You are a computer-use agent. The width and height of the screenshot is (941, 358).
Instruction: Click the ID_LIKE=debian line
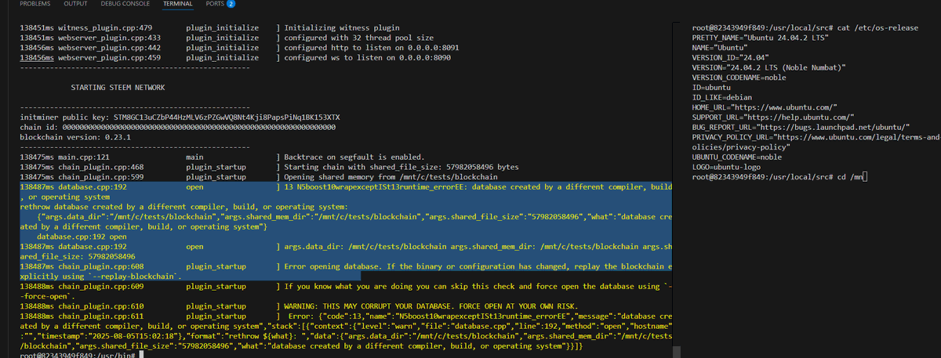click(x=723, y=98)
